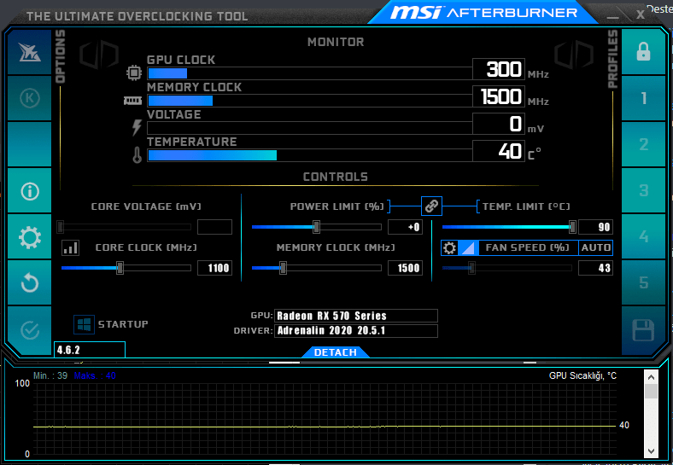Click the graph scrollbar thumb
673x465 pixels.
(651, 392)
